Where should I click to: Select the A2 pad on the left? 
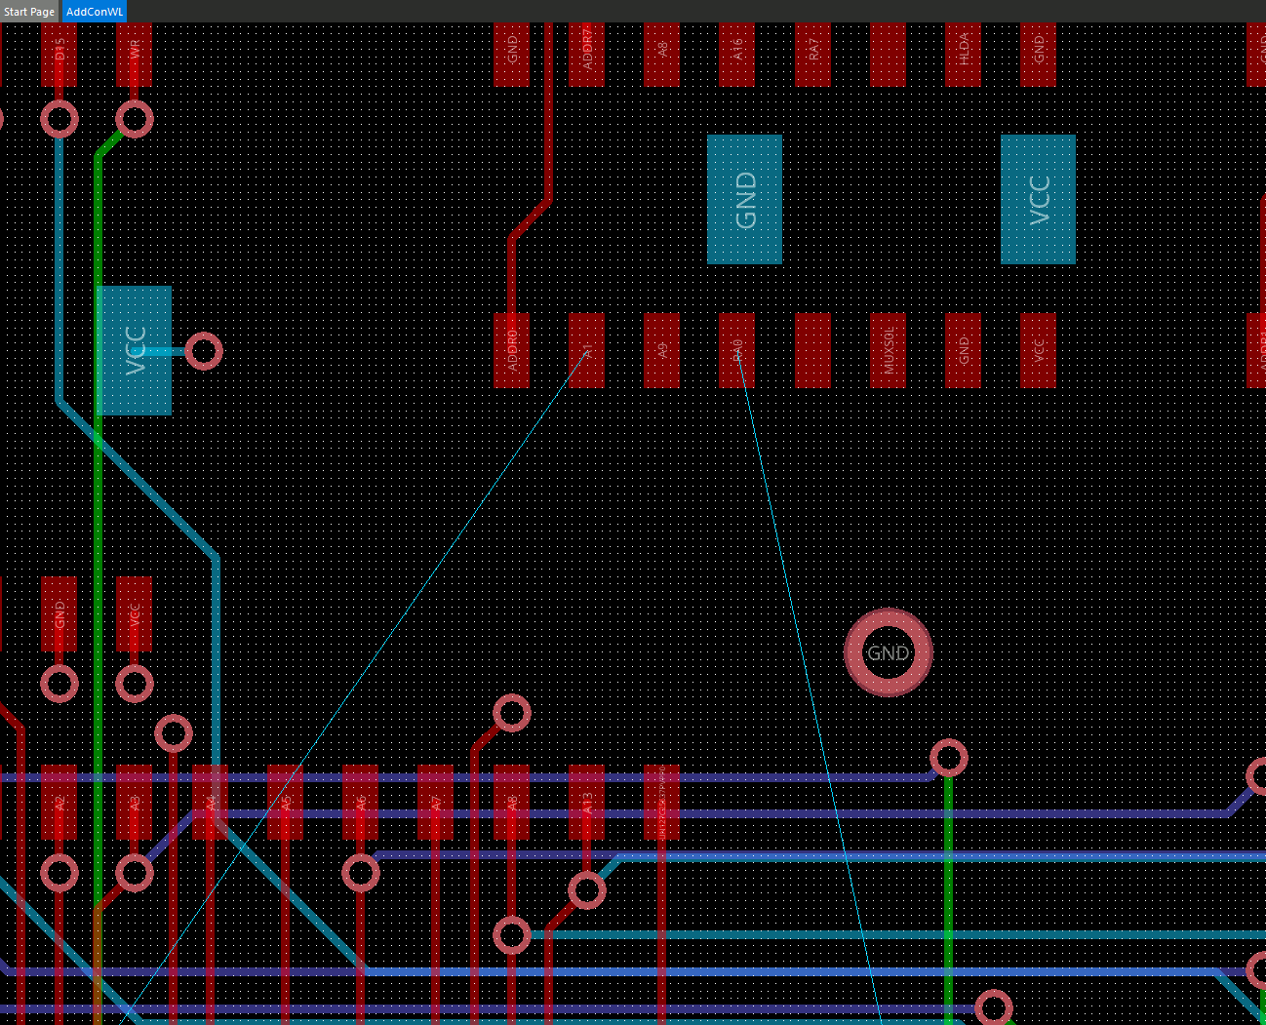tap(60, 805)
